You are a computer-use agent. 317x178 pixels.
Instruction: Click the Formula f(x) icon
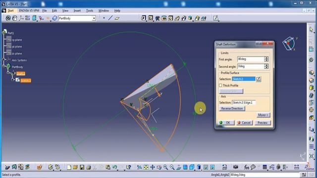(246, 167)
